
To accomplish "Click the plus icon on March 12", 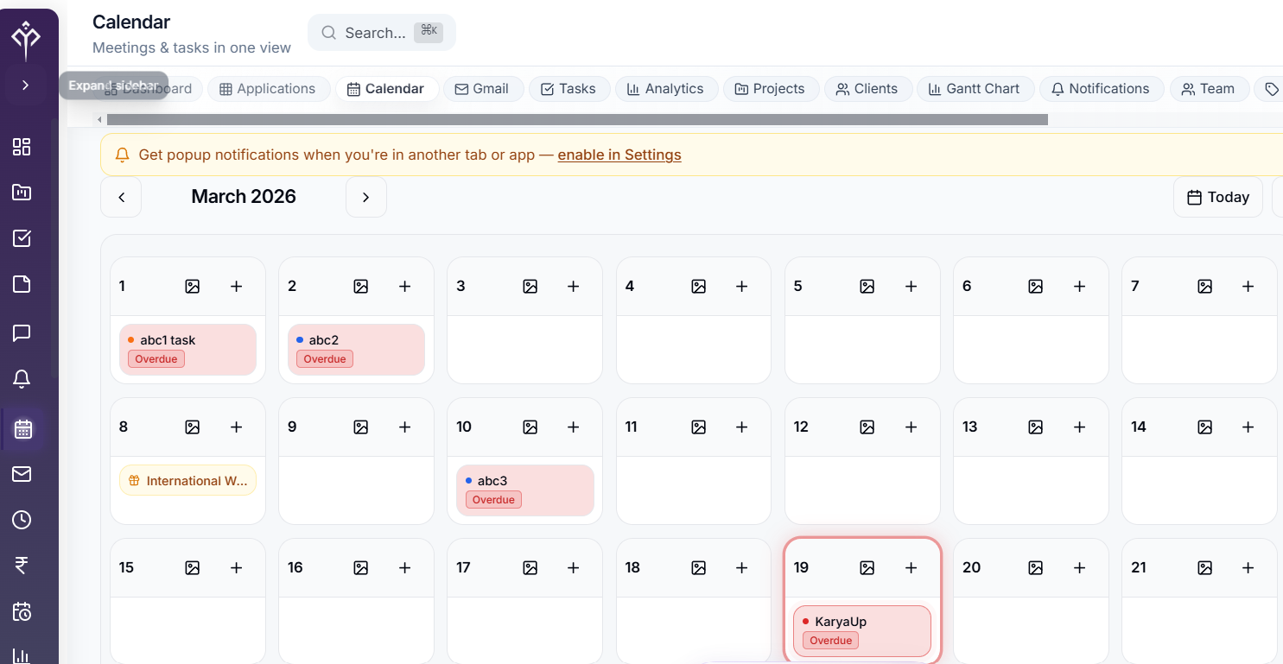I will coord(911,427).
